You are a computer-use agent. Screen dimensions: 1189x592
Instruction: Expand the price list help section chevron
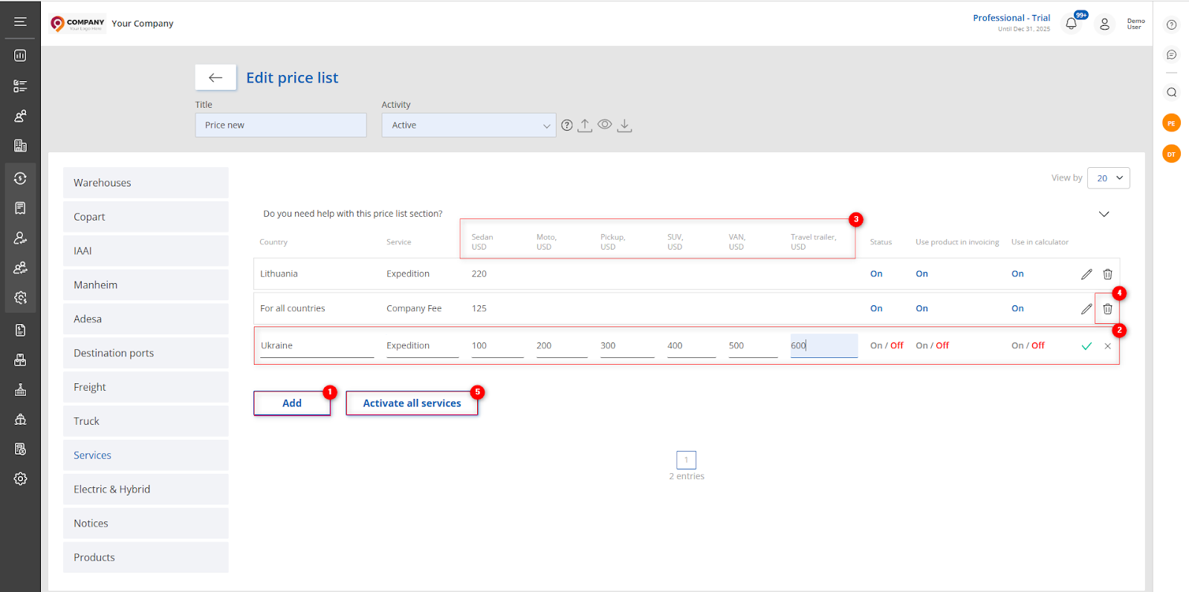1104,214
